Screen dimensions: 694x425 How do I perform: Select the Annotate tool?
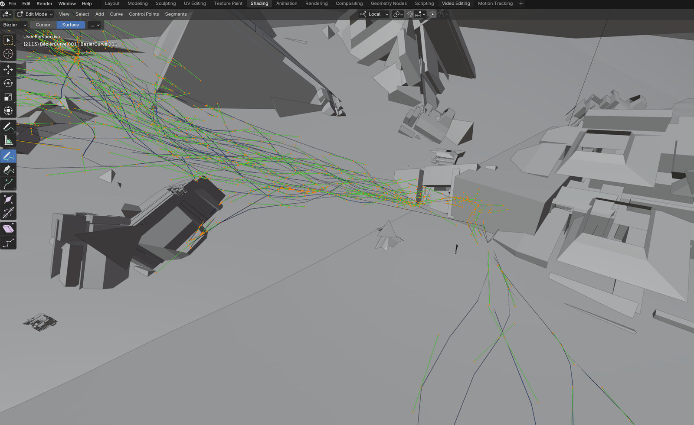tap(8, 127)
